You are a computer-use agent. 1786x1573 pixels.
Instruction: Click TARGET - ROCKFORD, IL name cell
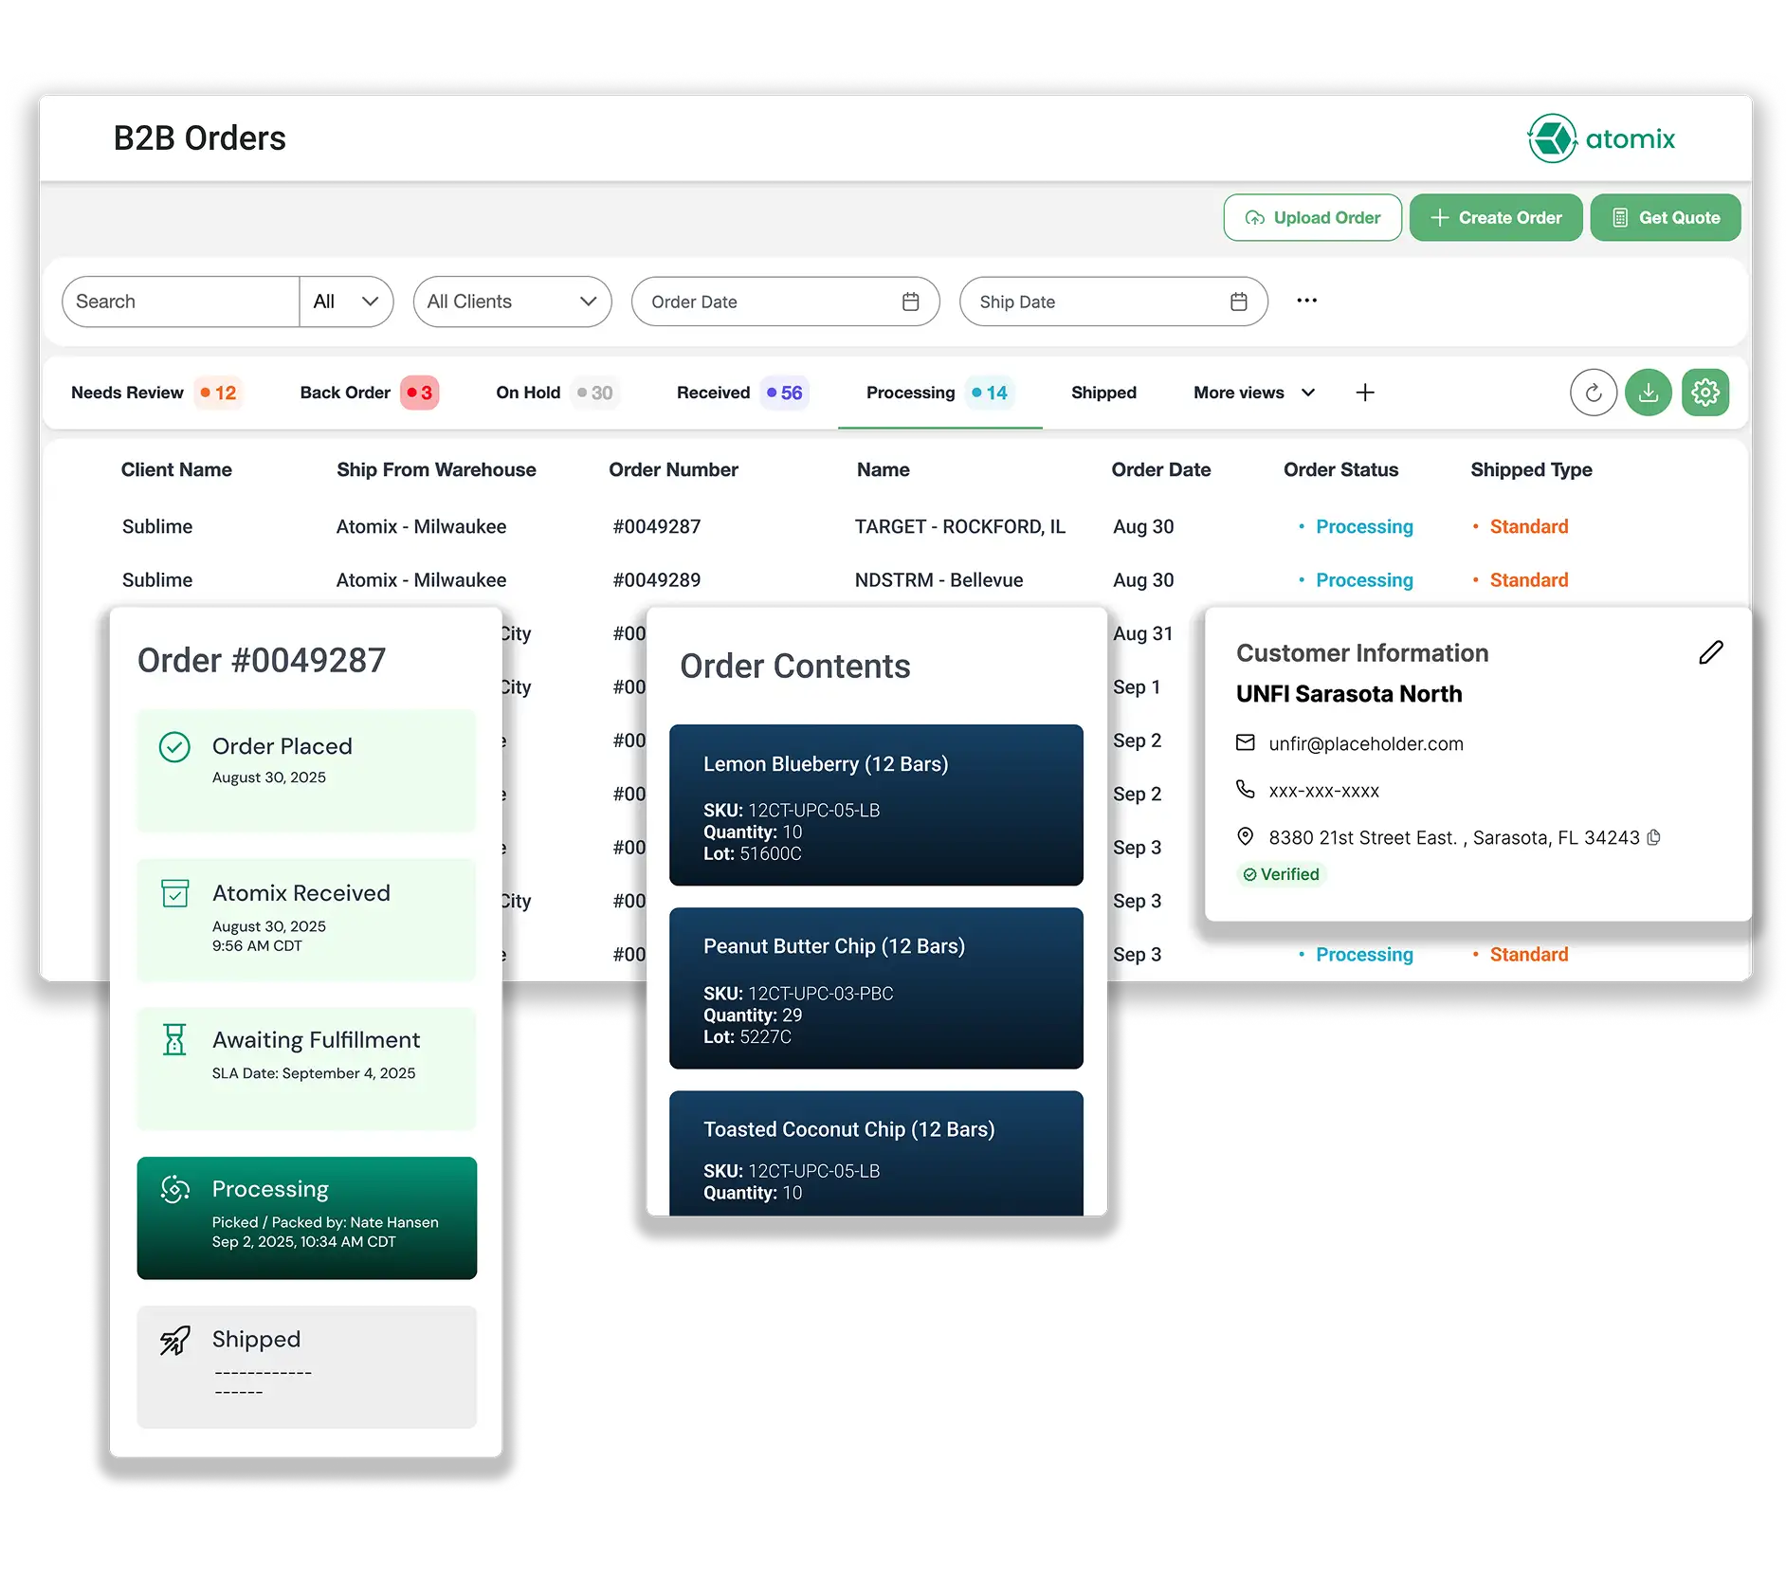tap(959, 526)
